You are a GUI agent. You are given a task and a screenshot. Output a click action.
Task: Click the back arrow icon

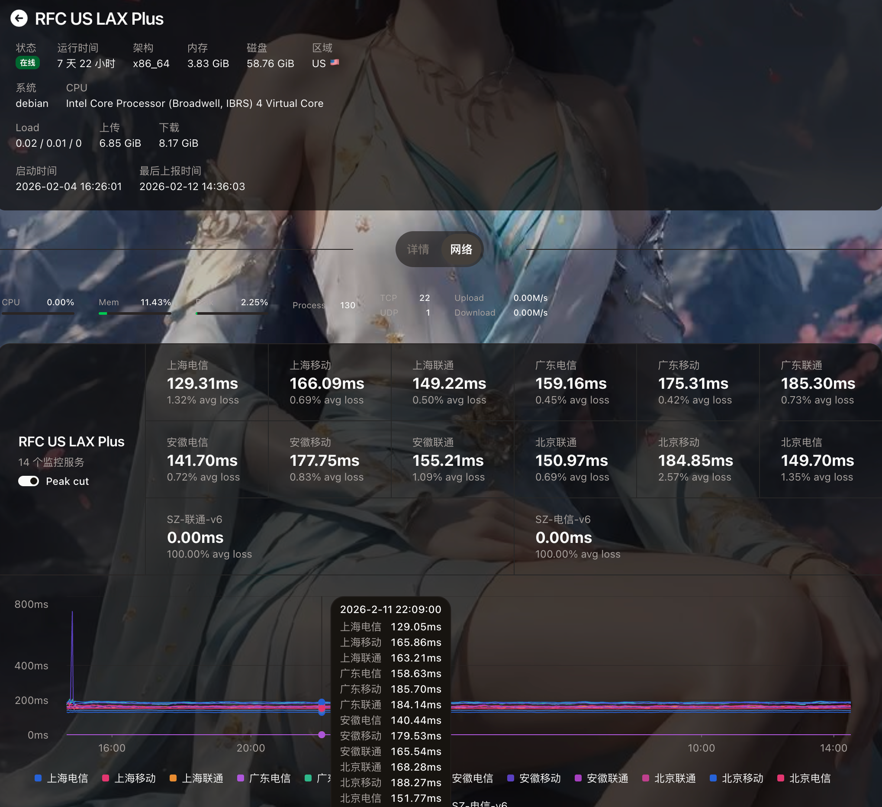tap(19, 18)
